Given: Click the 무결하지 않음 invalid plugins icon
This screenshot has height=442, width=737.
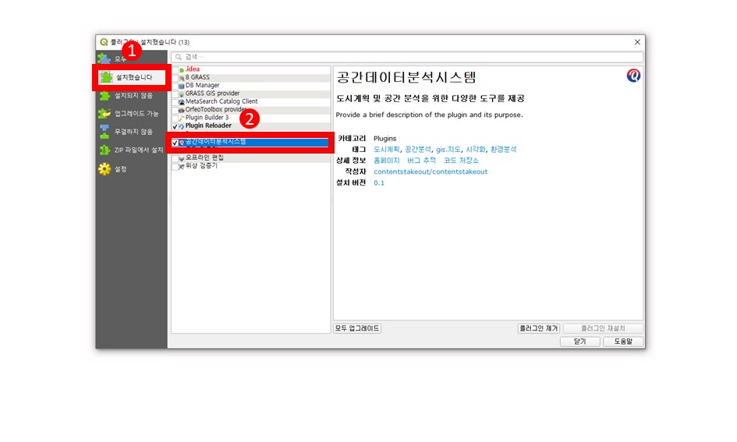Looking at the screenshot, I should click(105, 132).
